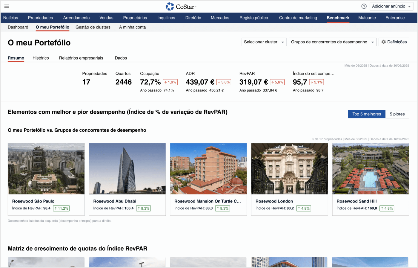This screenshot has height=268, width=418.
Task: Open the hamburger menu icon
Action: pos(7,6)
